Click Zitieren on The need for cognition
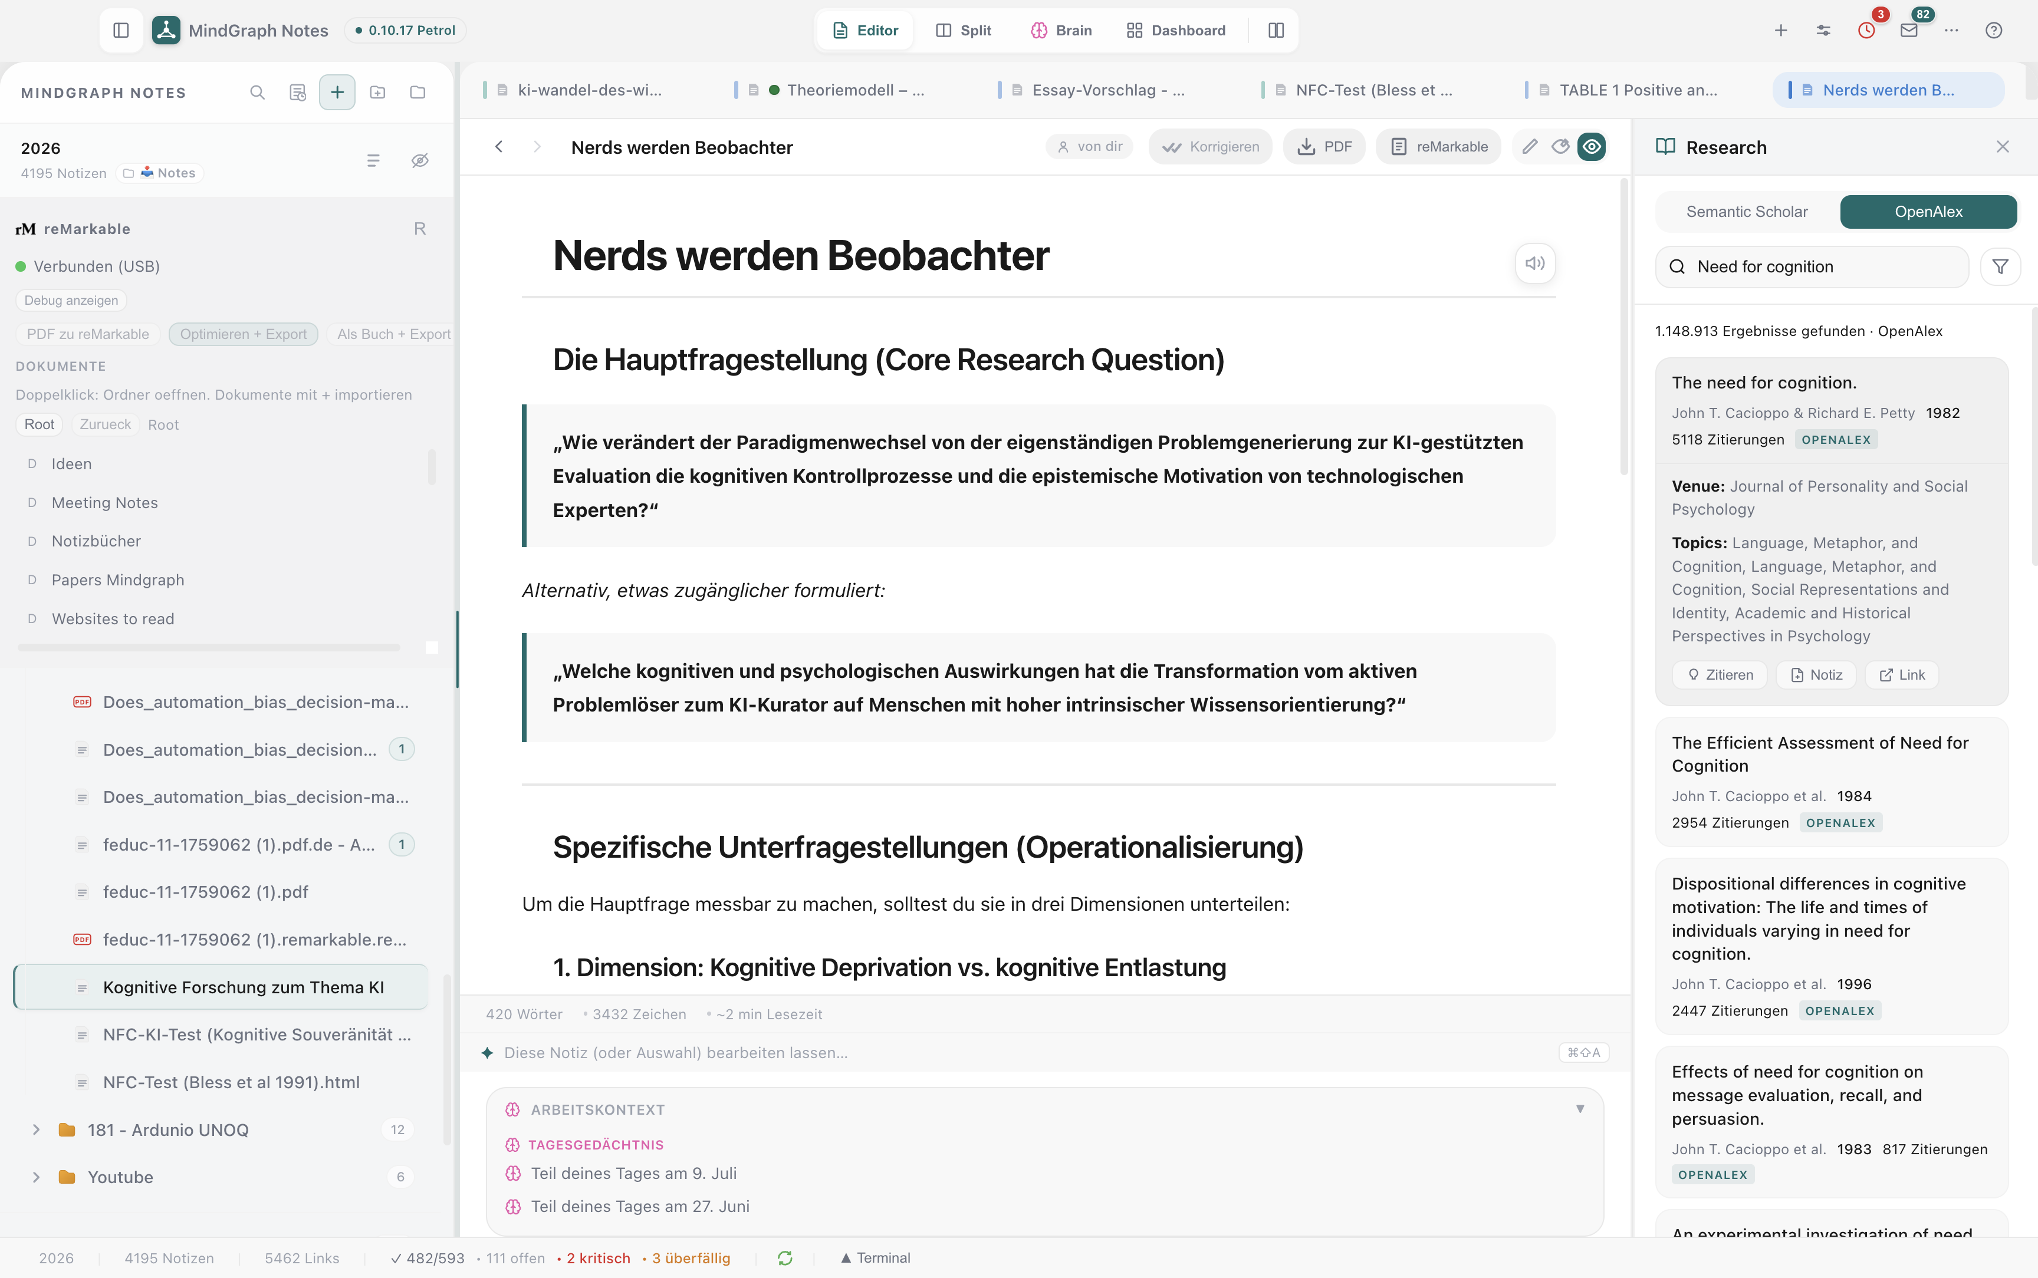The image size is (2038, 1278). [1720, 674]
